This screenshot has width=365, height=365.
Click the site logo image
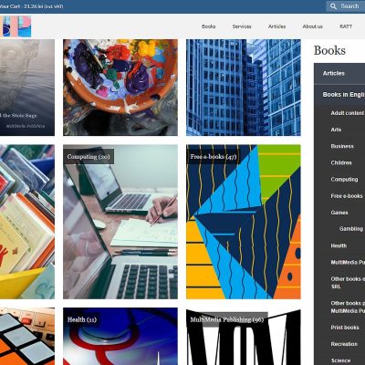(x=16, y=26)
